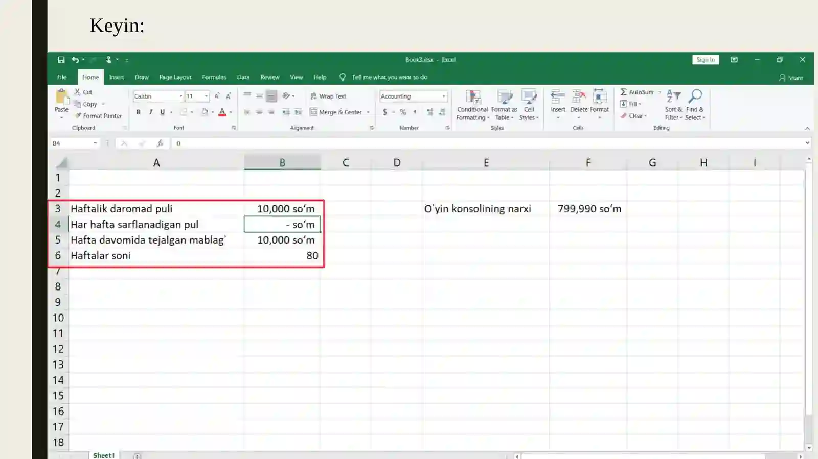Open the Merge & Center dropdown arrow

(x=368, y=112)
